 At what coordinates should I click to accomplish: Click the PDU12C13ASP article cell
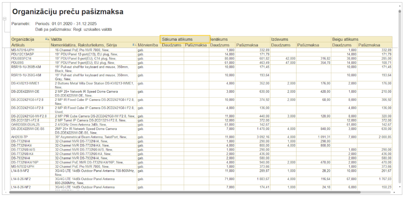click(22, 54)
